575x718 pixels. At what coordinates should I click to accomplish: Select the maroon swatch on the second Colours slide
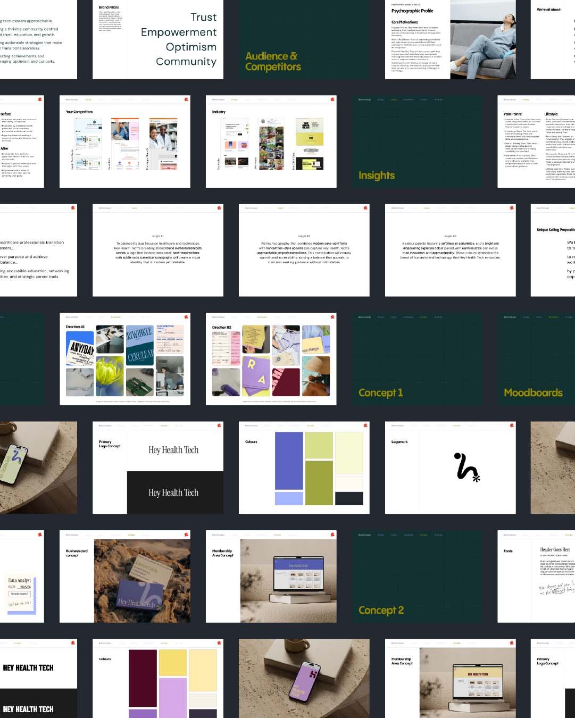(143, 678)
